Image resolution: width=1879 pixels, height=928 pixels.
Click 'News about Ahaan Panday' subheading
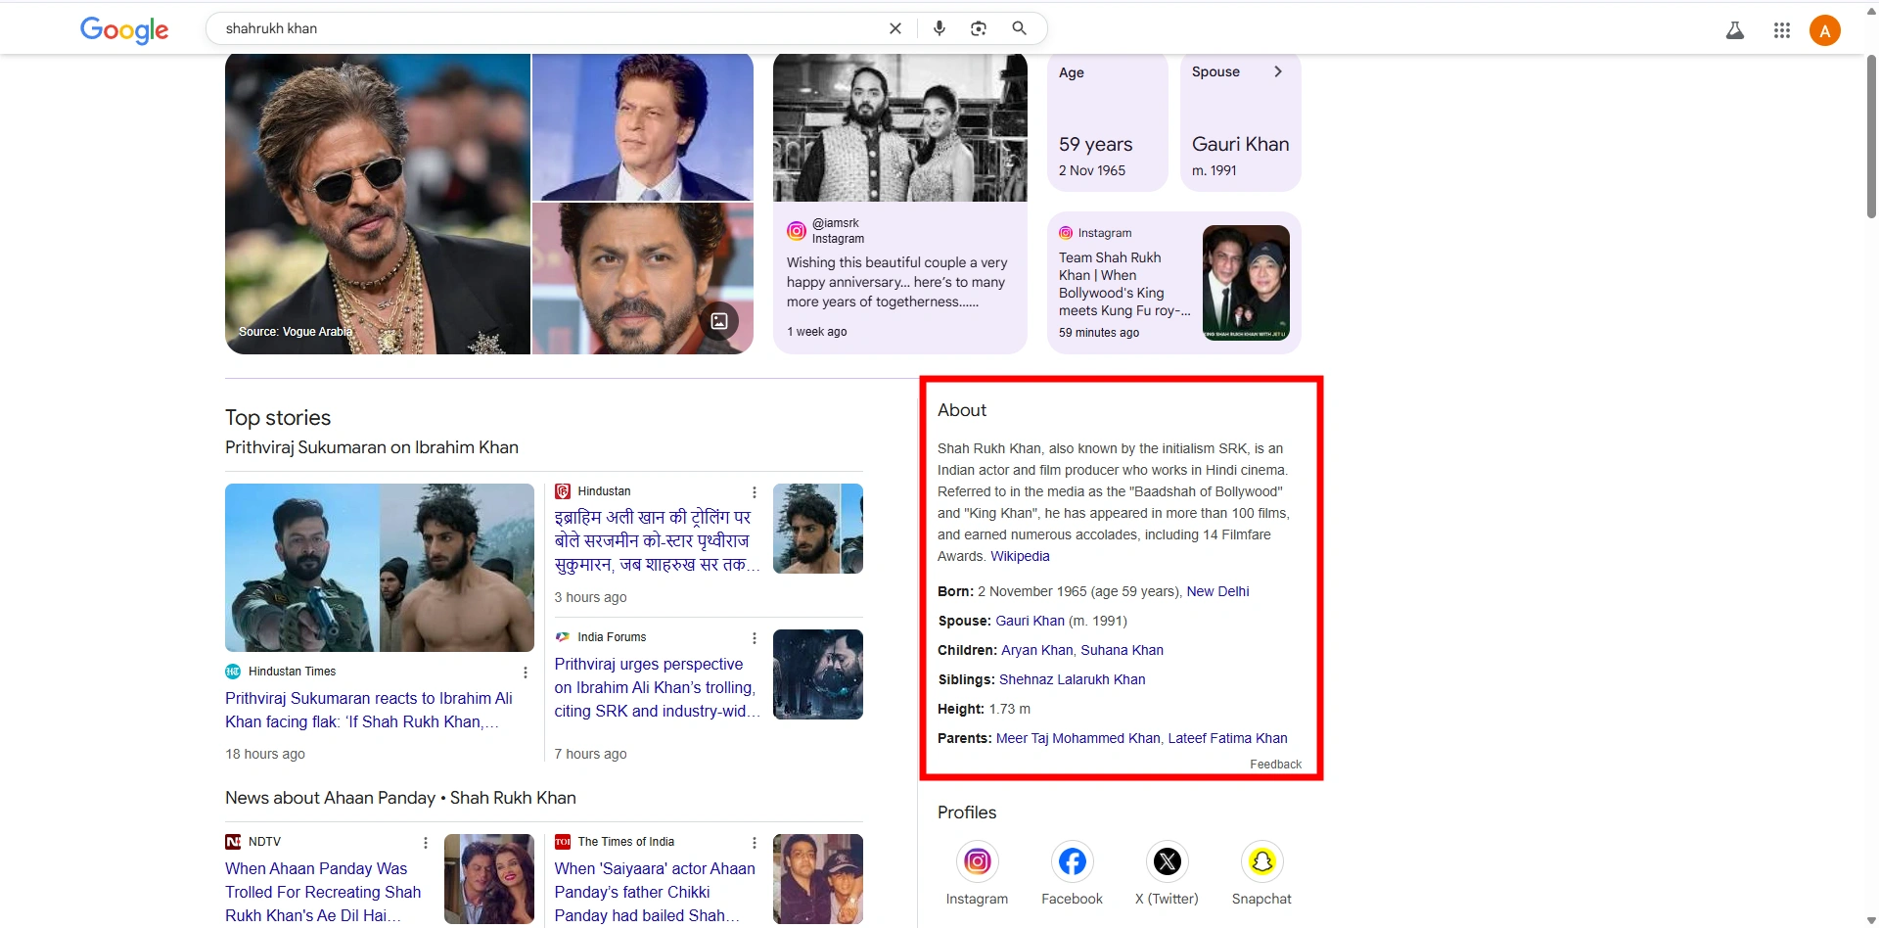(400, 798)
